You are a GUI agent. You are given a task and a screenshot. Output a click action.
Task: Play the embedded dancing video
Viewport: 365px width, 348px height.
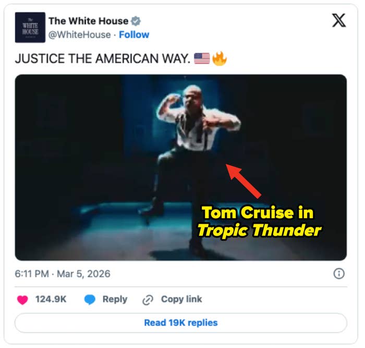180,167
